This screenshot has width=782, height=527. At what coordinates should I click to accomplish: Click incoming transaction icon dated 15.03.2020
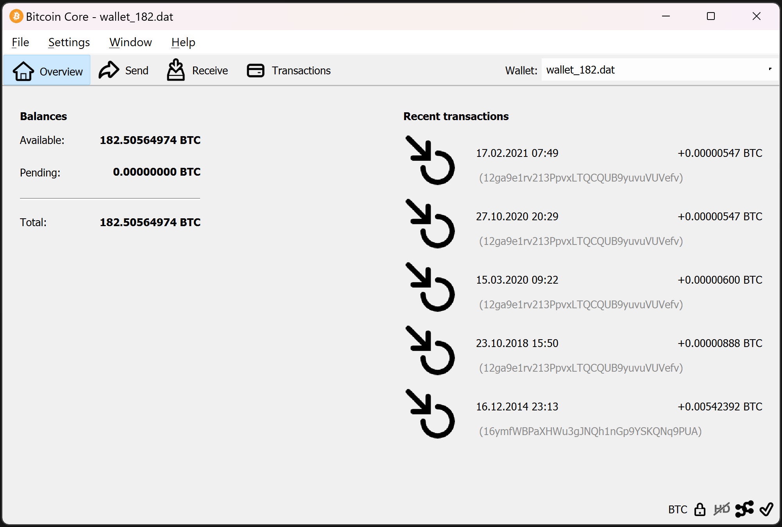click(x=430, y=287)
